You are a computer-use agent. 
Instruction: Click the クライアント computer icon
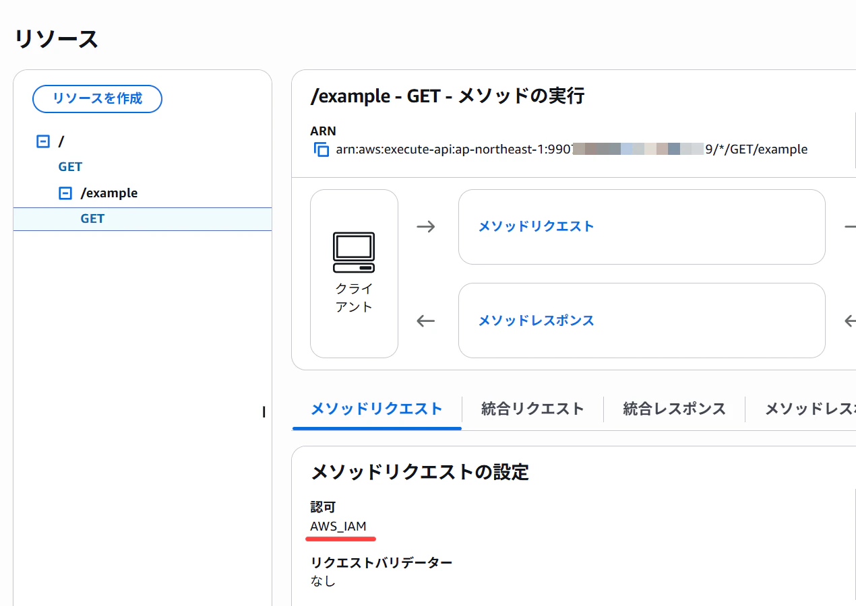(x=353, y=252)
